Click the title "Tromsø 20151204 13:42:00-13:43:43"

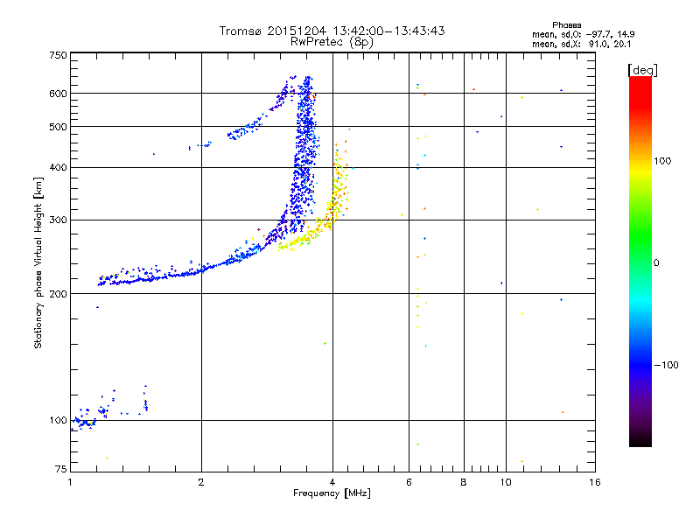coord(332,31)
